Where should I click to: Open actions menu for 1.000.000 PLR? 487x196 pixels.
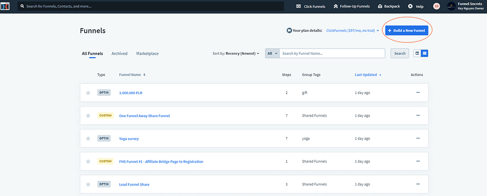(x=418, y=93)
